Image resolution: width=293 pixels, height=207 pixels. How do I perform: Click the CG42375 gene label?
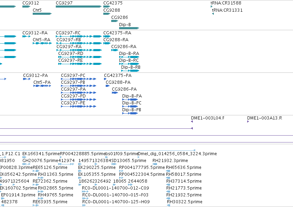[x=113, y=3]
